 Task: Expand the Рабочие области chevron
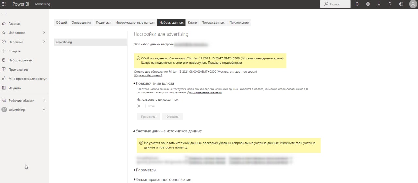point(44,100)
